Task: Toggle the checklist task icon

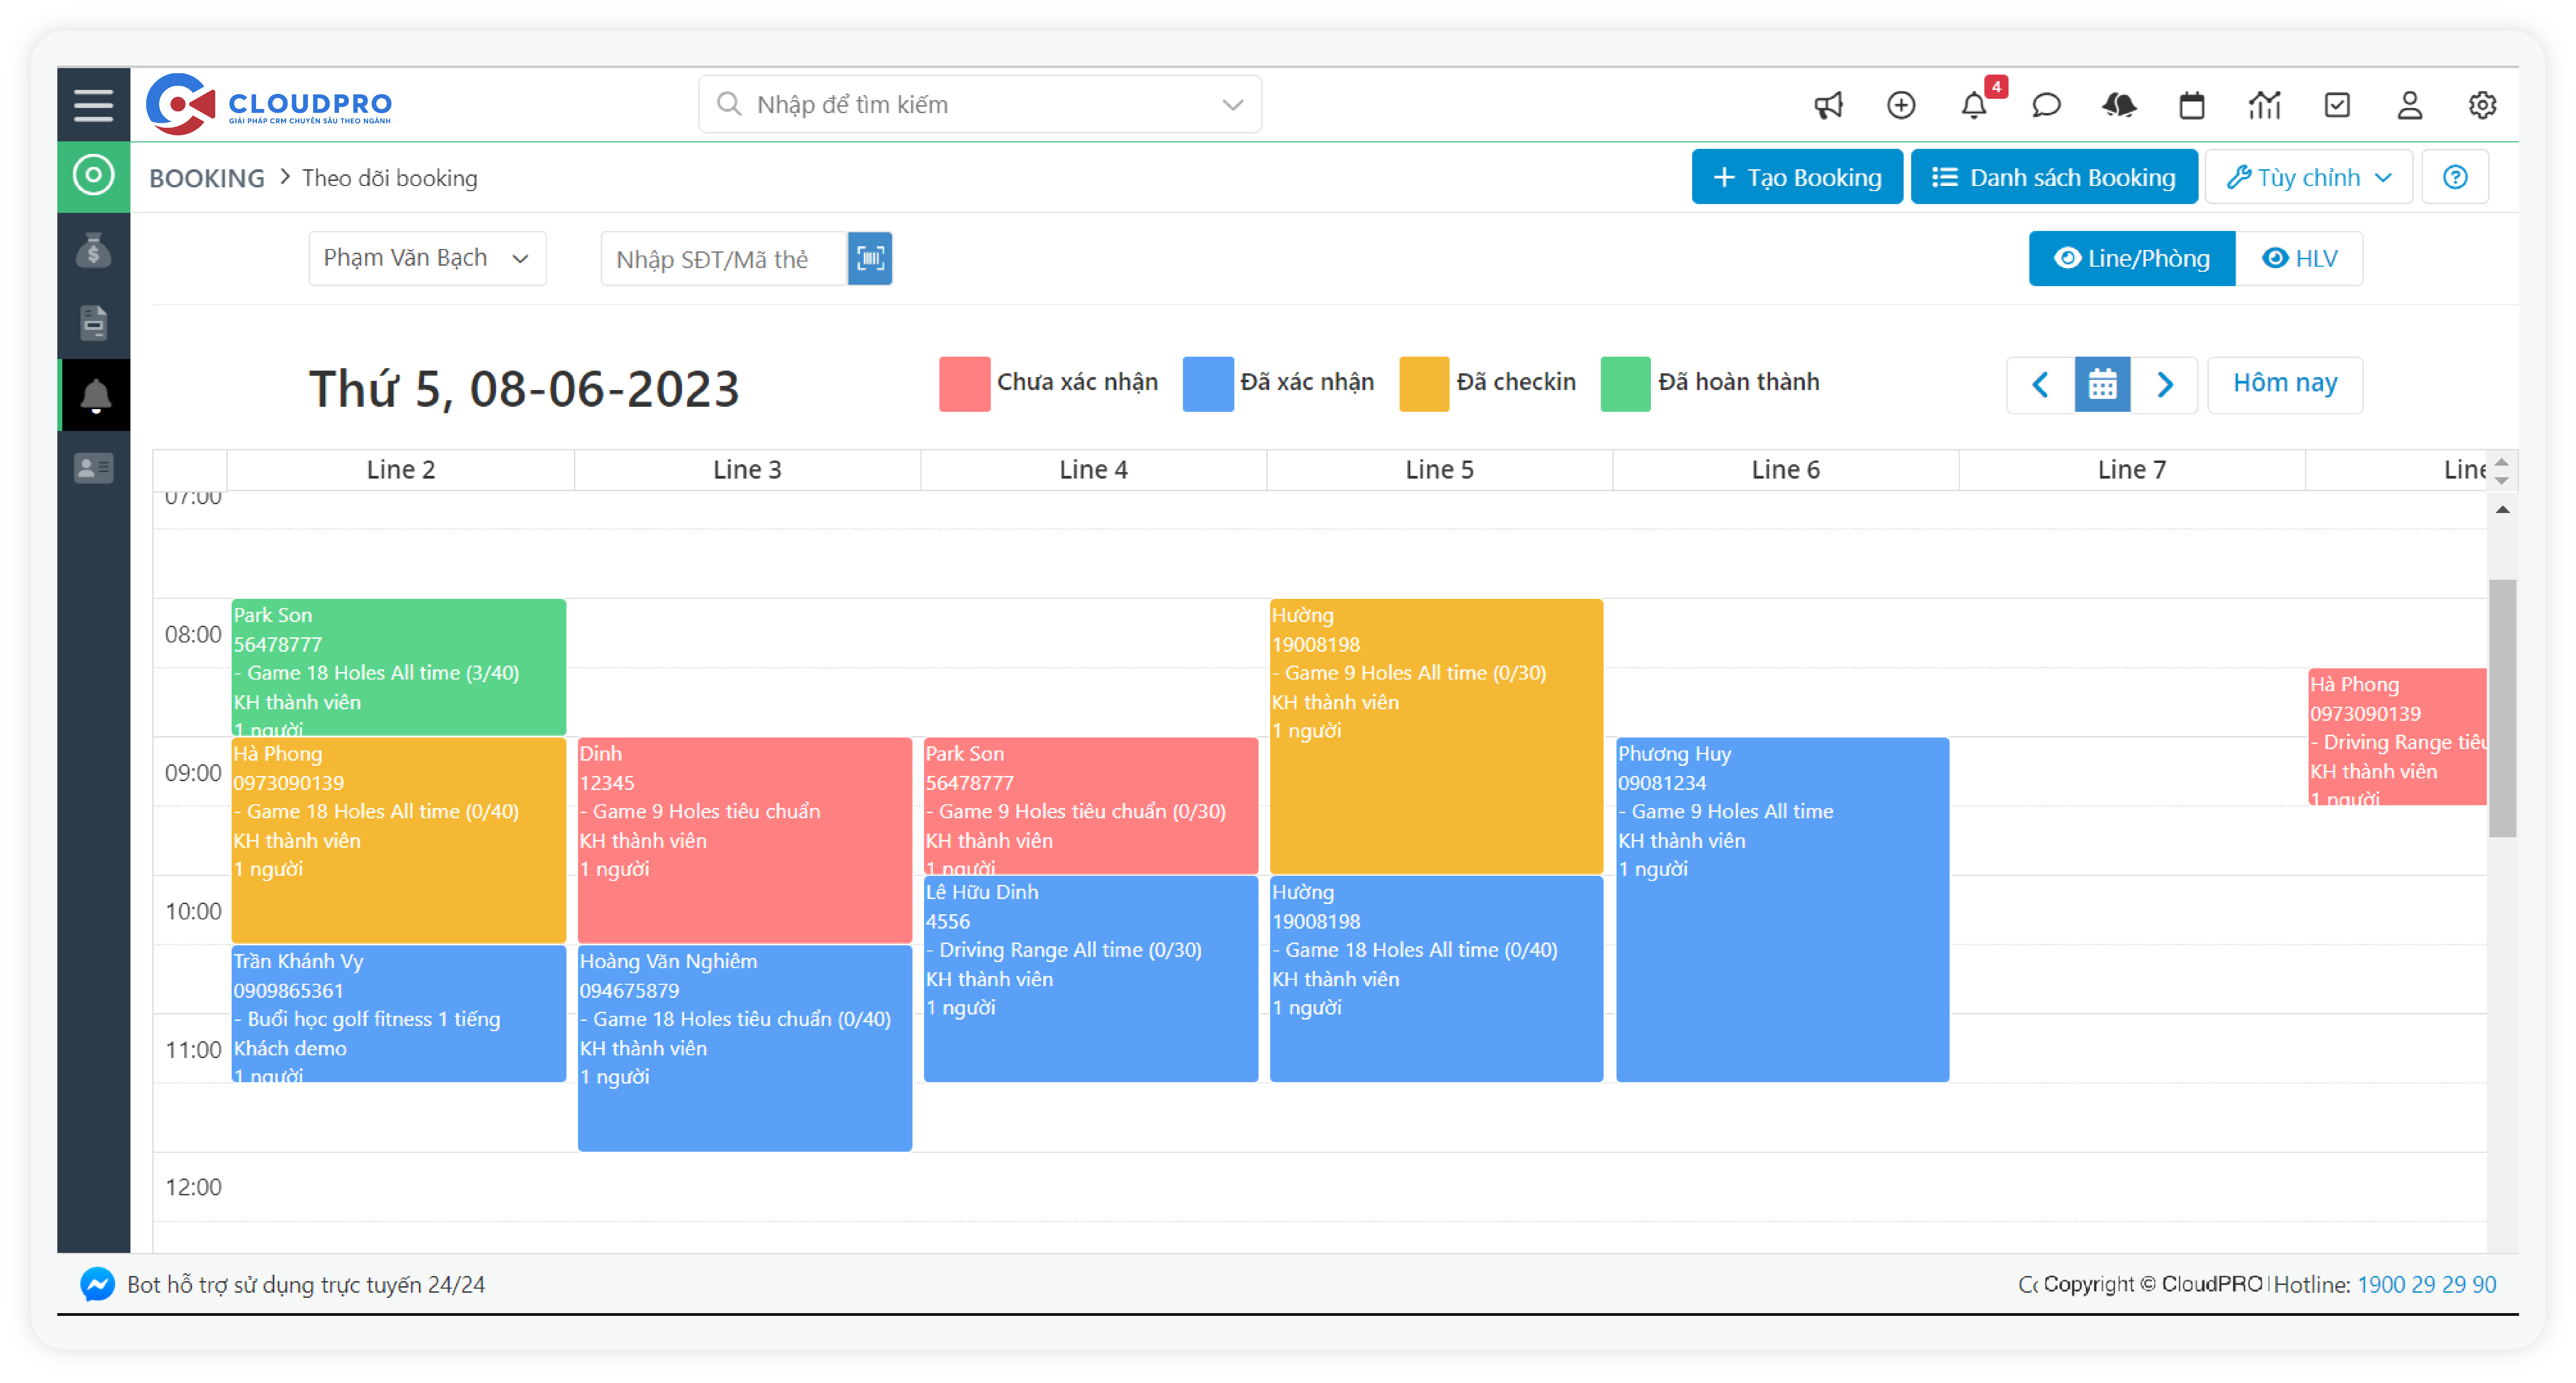Action: click(2337, 104)
